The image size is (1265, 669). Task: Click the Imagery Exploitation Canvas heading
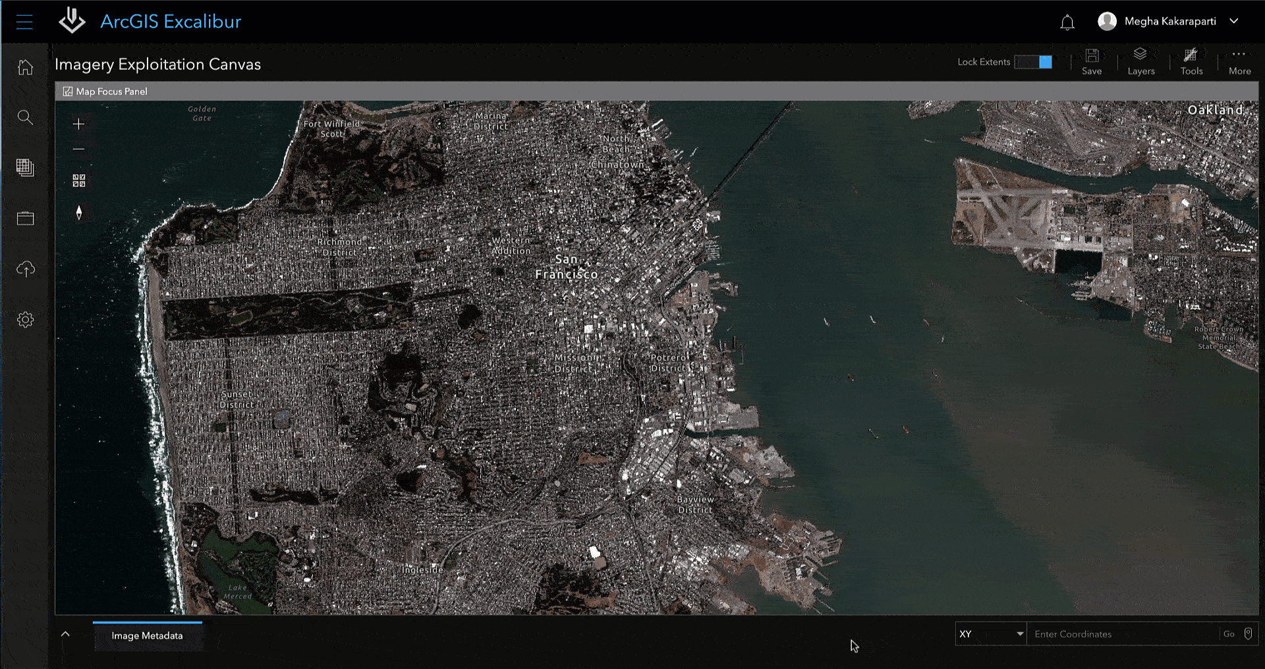(158, 65)
